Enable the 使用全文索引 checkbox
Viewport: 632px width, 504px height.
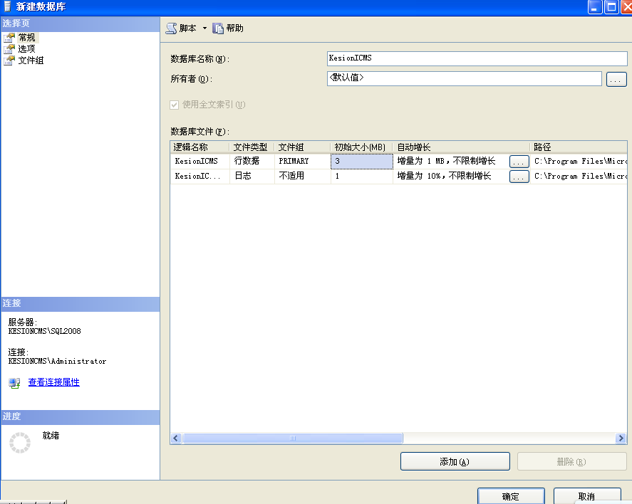[173, 105]
